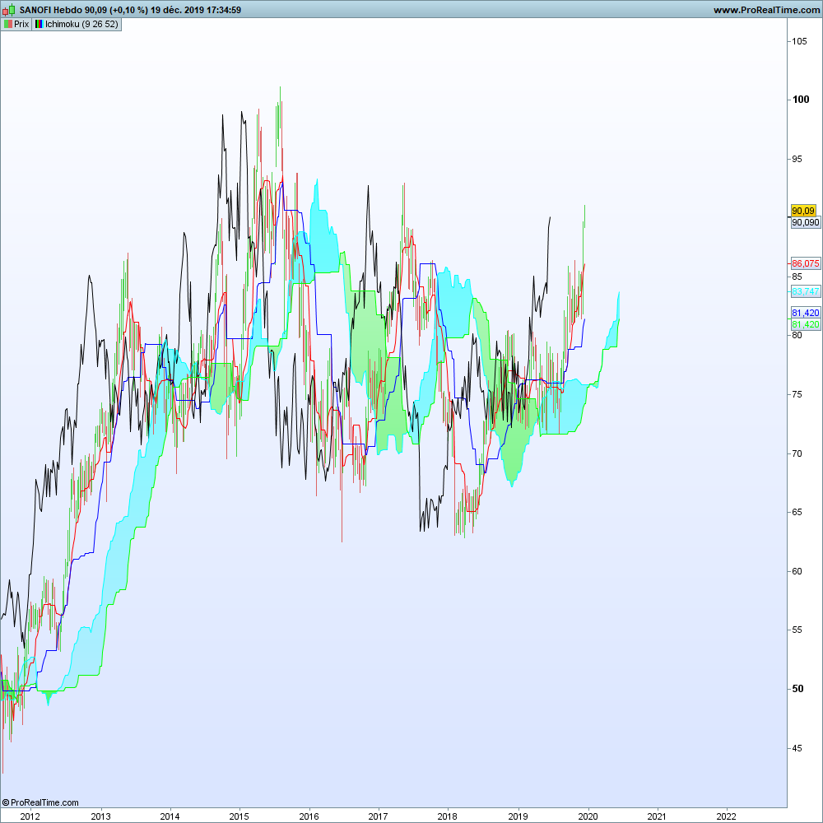Click the 2020 label on time axis

(588, 816)
